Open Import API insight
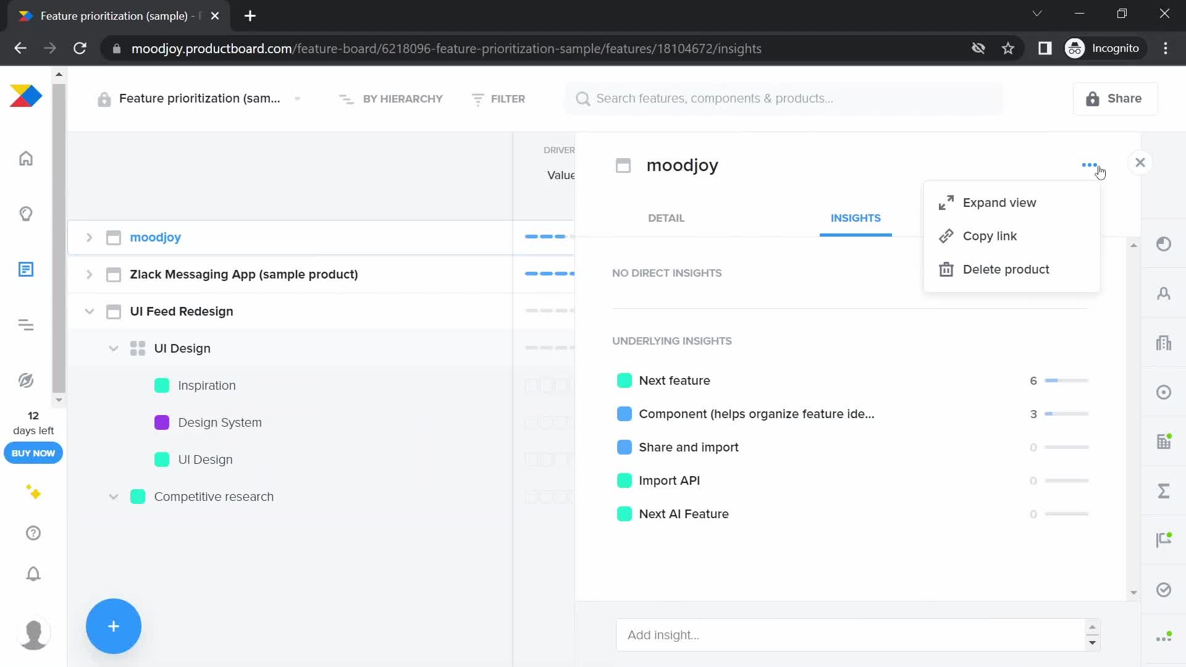1186x667 pixels. point(670,480)
